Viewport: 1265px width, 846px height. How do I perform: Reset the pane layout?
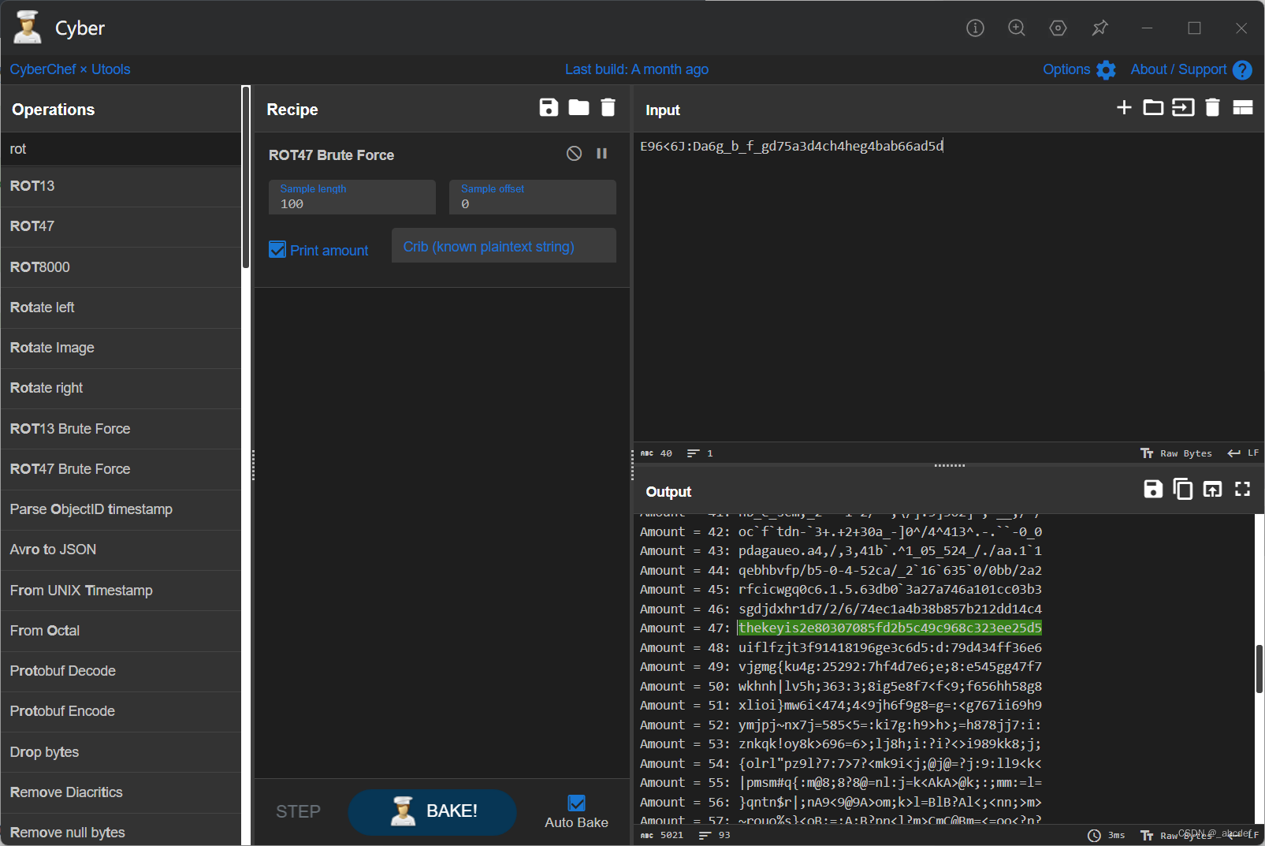[1243, 108]
